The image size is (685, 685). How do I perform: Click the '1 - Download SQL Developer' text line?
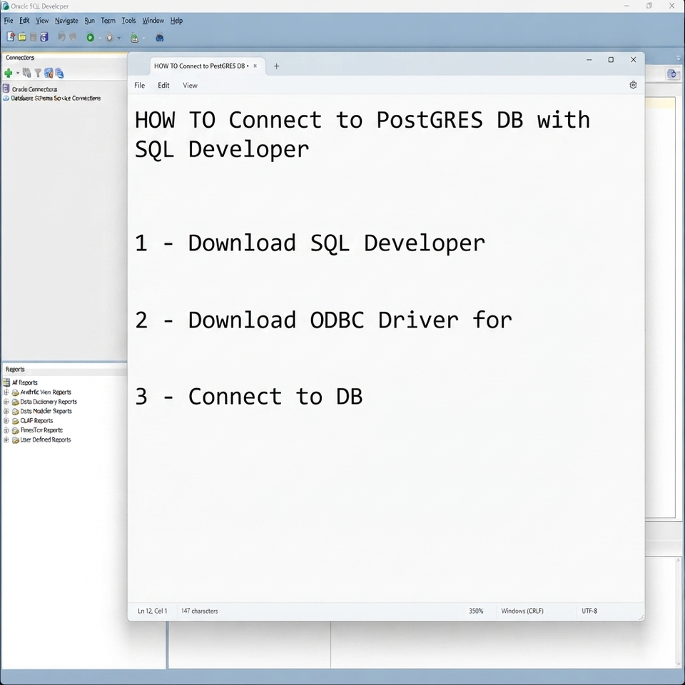(310, 243)
